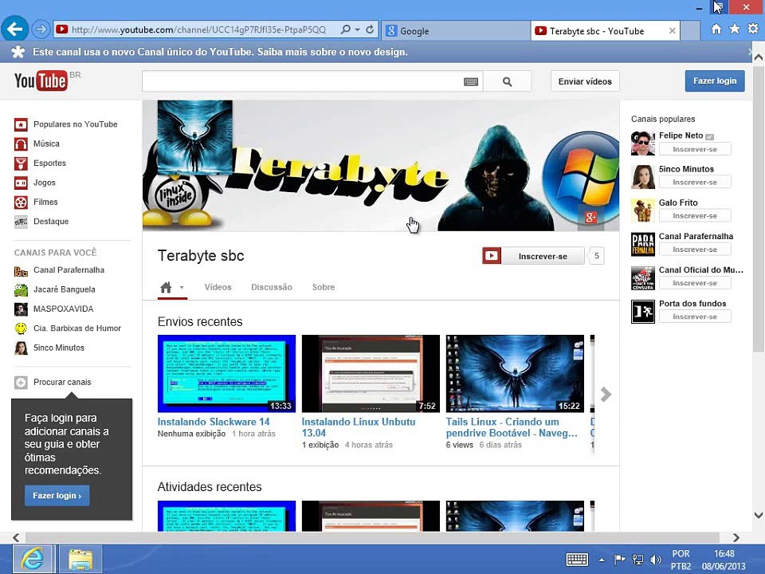
Task: Click Porta dos fundos channel avatar
Action: [x=642, y=312]
